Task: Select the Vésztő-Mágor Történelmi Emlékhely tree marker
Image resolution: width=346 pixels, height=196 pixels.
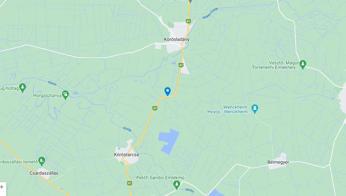Action: [x=303, y=64]
